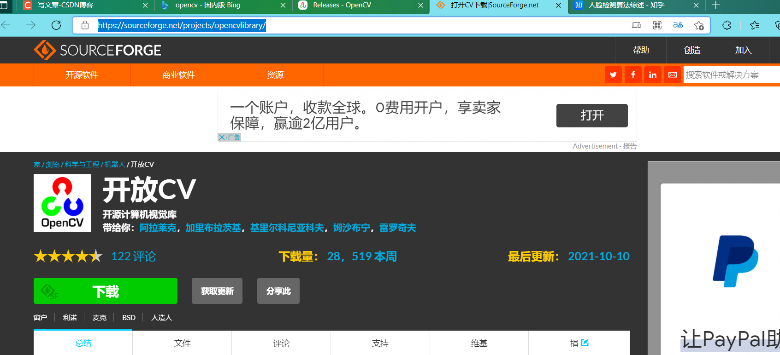The width and height of the screenshot is (780, 355).
Task: Switch to the 人脸检测算法综述 - 知乎 tab
Action: pyautogui.click(x=626, y=5)
